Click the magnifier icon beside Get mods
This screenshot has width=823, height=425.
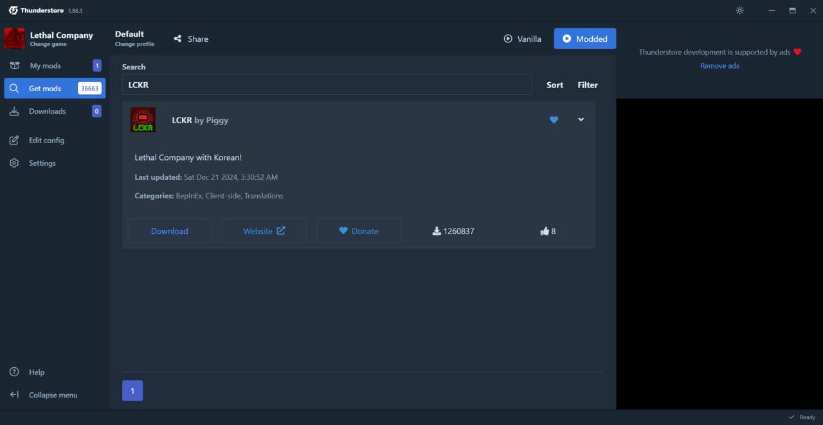pyautogui.click(x=14, y=89)
